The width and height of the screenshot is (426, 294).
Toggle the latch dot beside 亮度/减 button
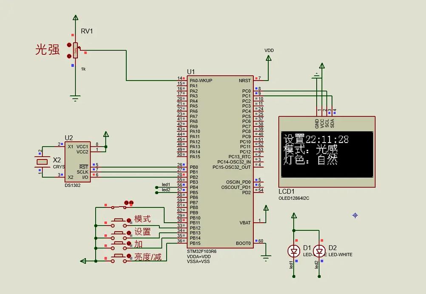point(129,256)
